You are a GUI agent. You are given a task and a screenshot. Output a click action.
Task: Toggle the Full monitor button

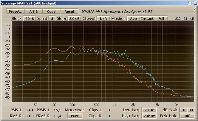[161, 19]
